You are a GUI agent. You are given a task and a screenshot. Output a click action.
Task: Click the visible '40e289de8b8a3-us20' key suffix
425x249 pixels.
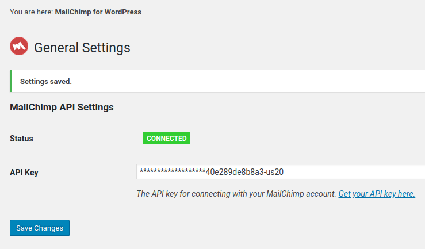coord(244,172)
